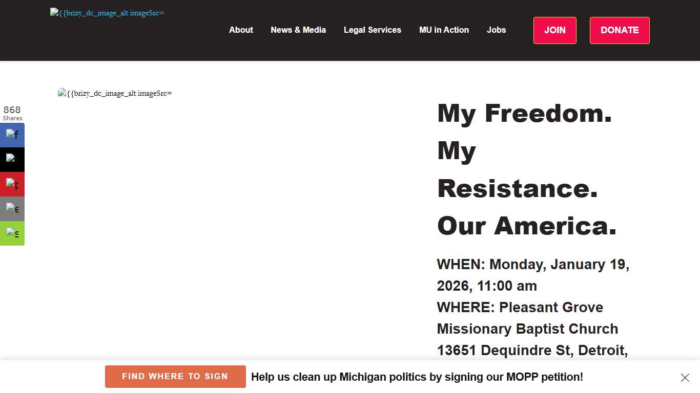
Task: Open the News & Media menu
Action: pos(298,30)
